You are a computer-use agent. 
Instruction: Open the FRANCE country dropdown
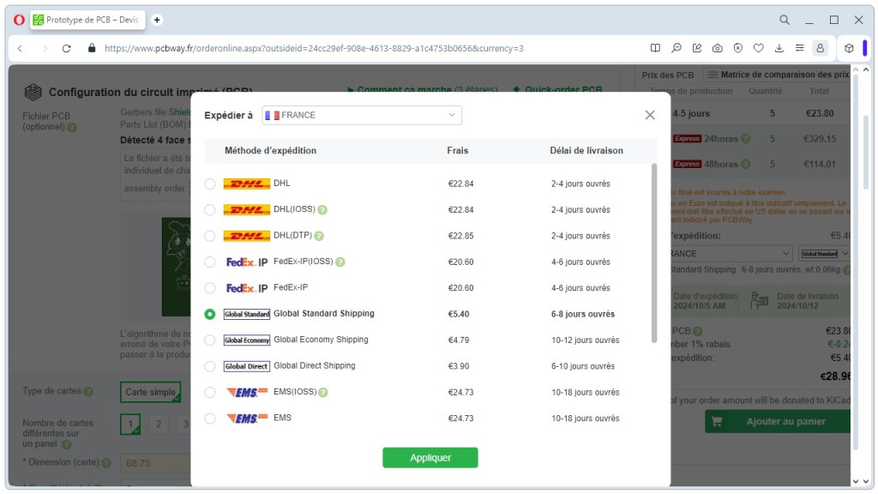click(362, 115)
